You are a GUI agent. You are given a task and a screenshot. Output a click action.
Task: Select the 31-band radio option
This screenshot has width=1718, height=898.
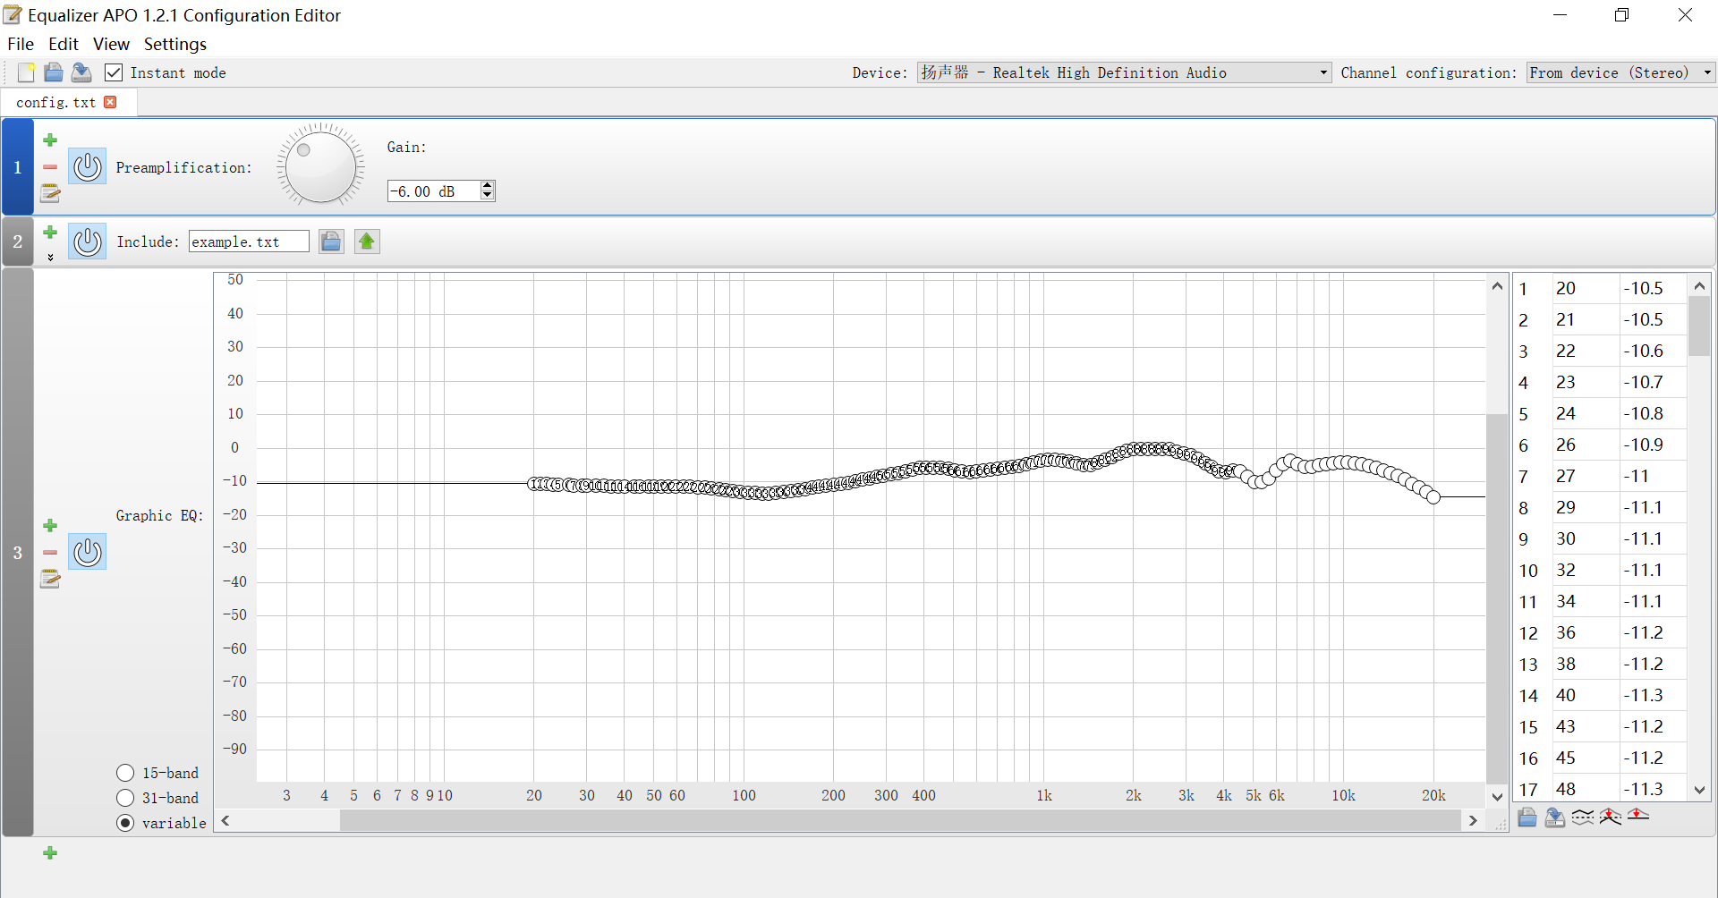pyautogui.click(x=125, y=798)
